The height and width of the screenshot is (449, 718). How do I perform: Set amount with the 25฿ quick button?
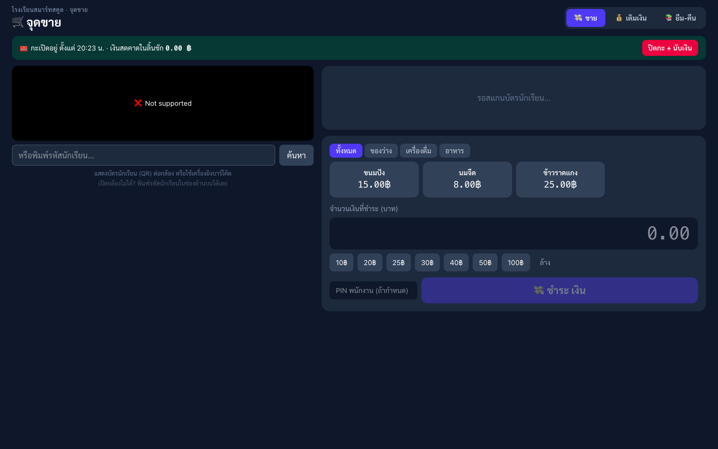click(x=399, y=262)
